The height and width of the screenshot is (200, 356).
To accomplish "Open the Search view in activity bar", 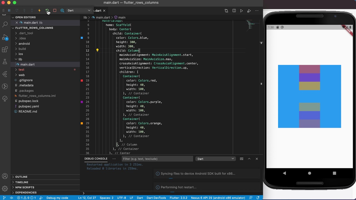I will tap(5, 24).
